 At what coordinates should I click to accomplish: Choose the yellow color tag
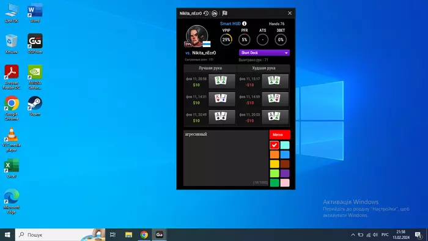point(275,164)
